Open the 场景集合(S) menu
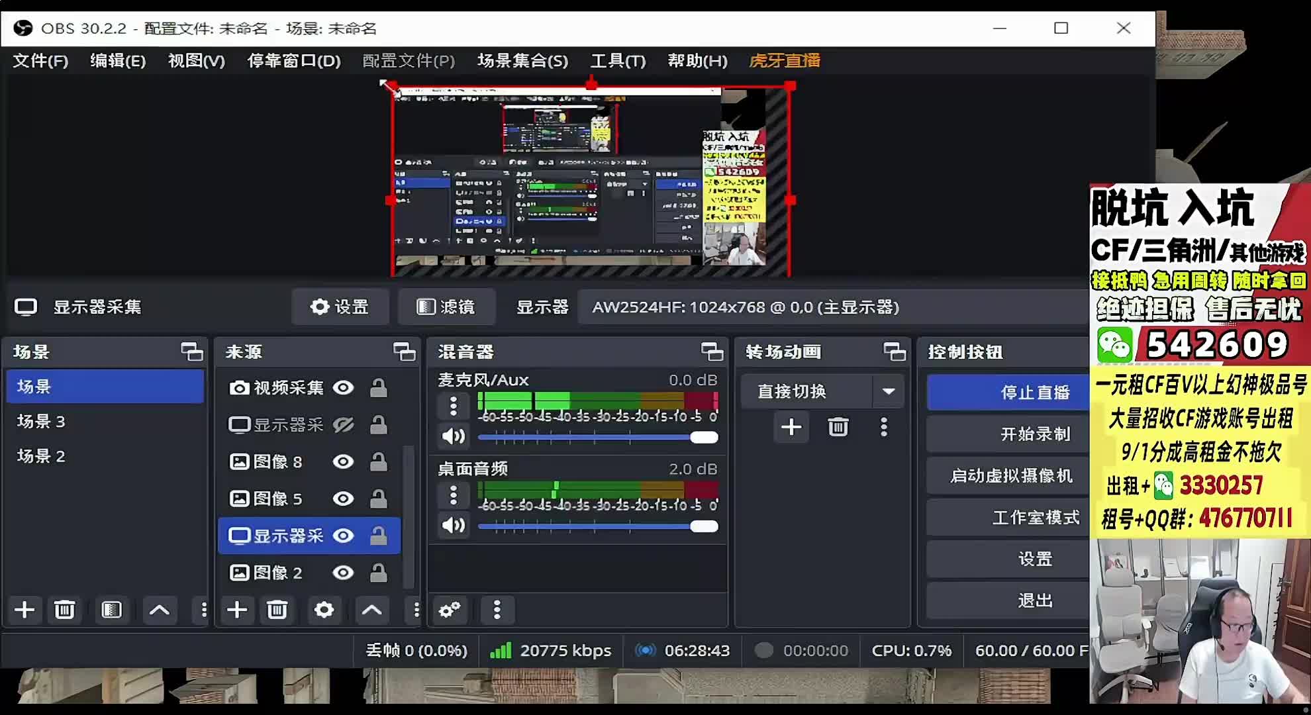 [522, 61]
